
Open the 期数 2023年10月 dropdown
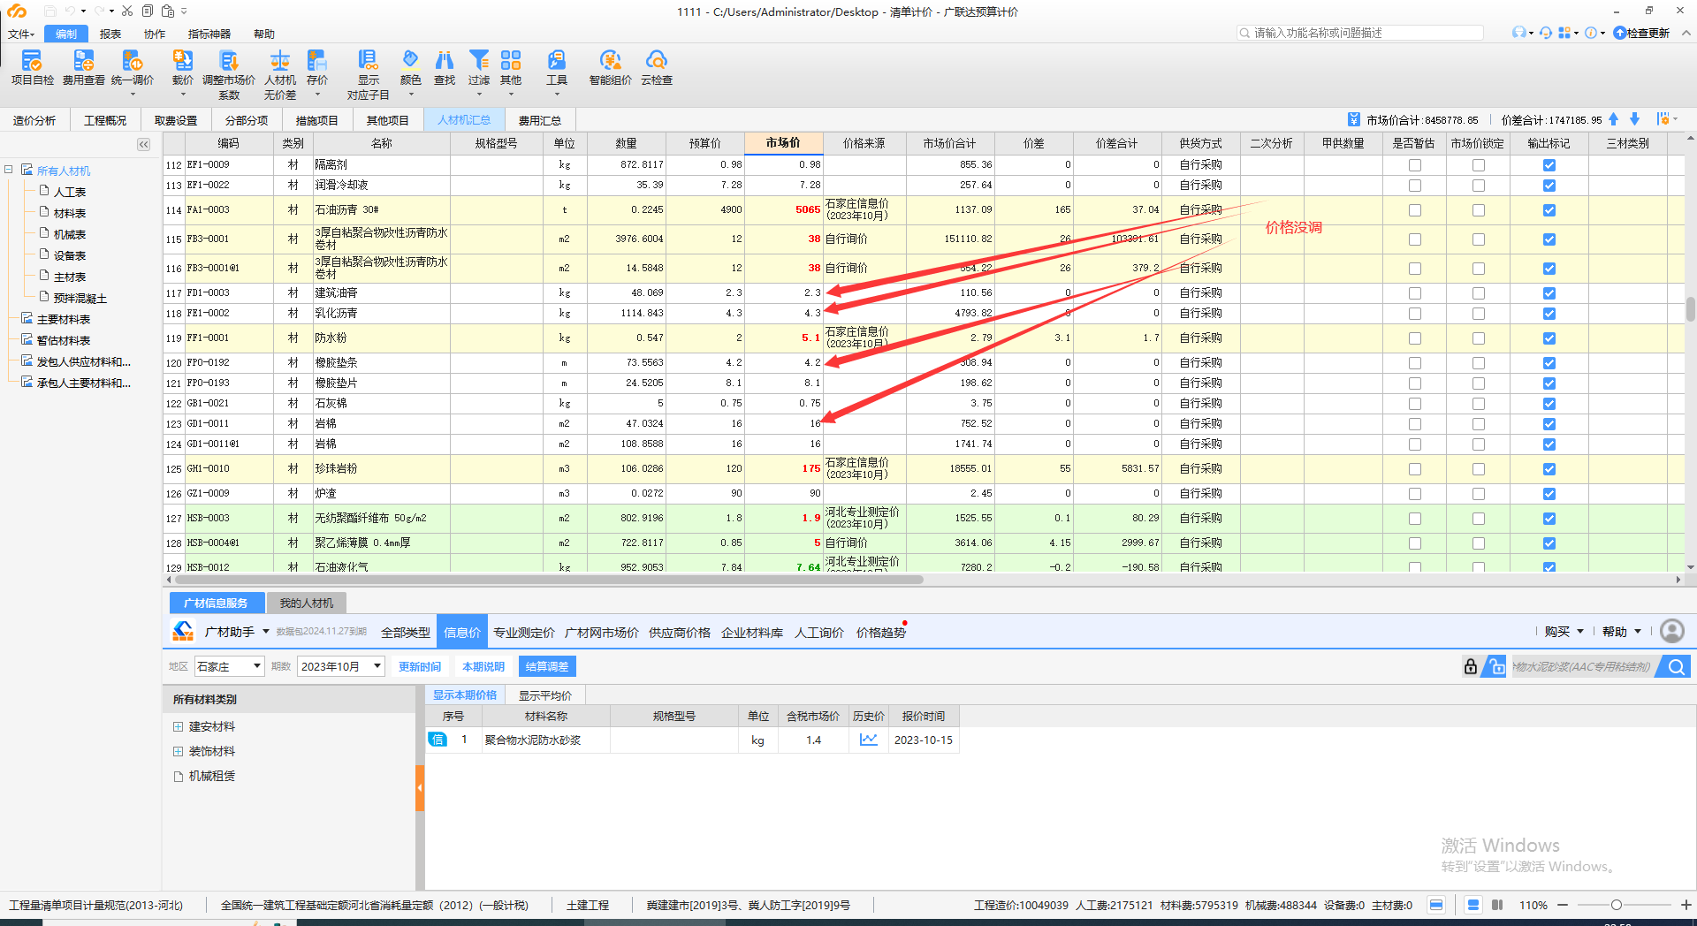341,666
